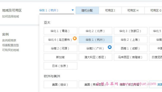Choose 可用区 H zone tab
Image resolution: width=162 pixels, height=92 pixels.
133,10
